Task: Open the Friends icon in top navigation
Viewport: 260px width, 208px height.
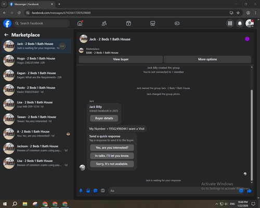Action: (x=104, y=23)
